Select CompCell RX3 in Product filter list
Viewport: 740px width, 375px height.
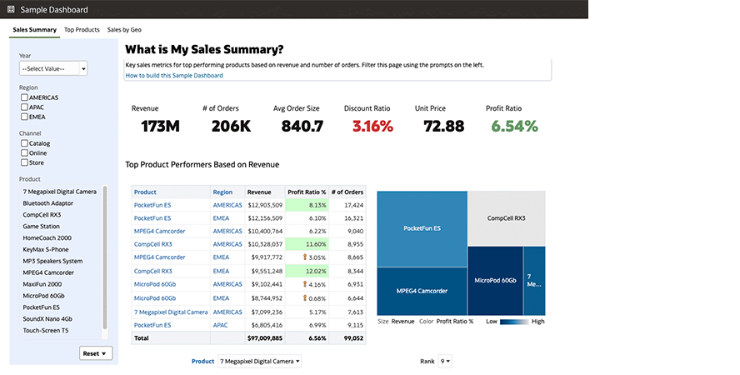(x=42, y=215)
